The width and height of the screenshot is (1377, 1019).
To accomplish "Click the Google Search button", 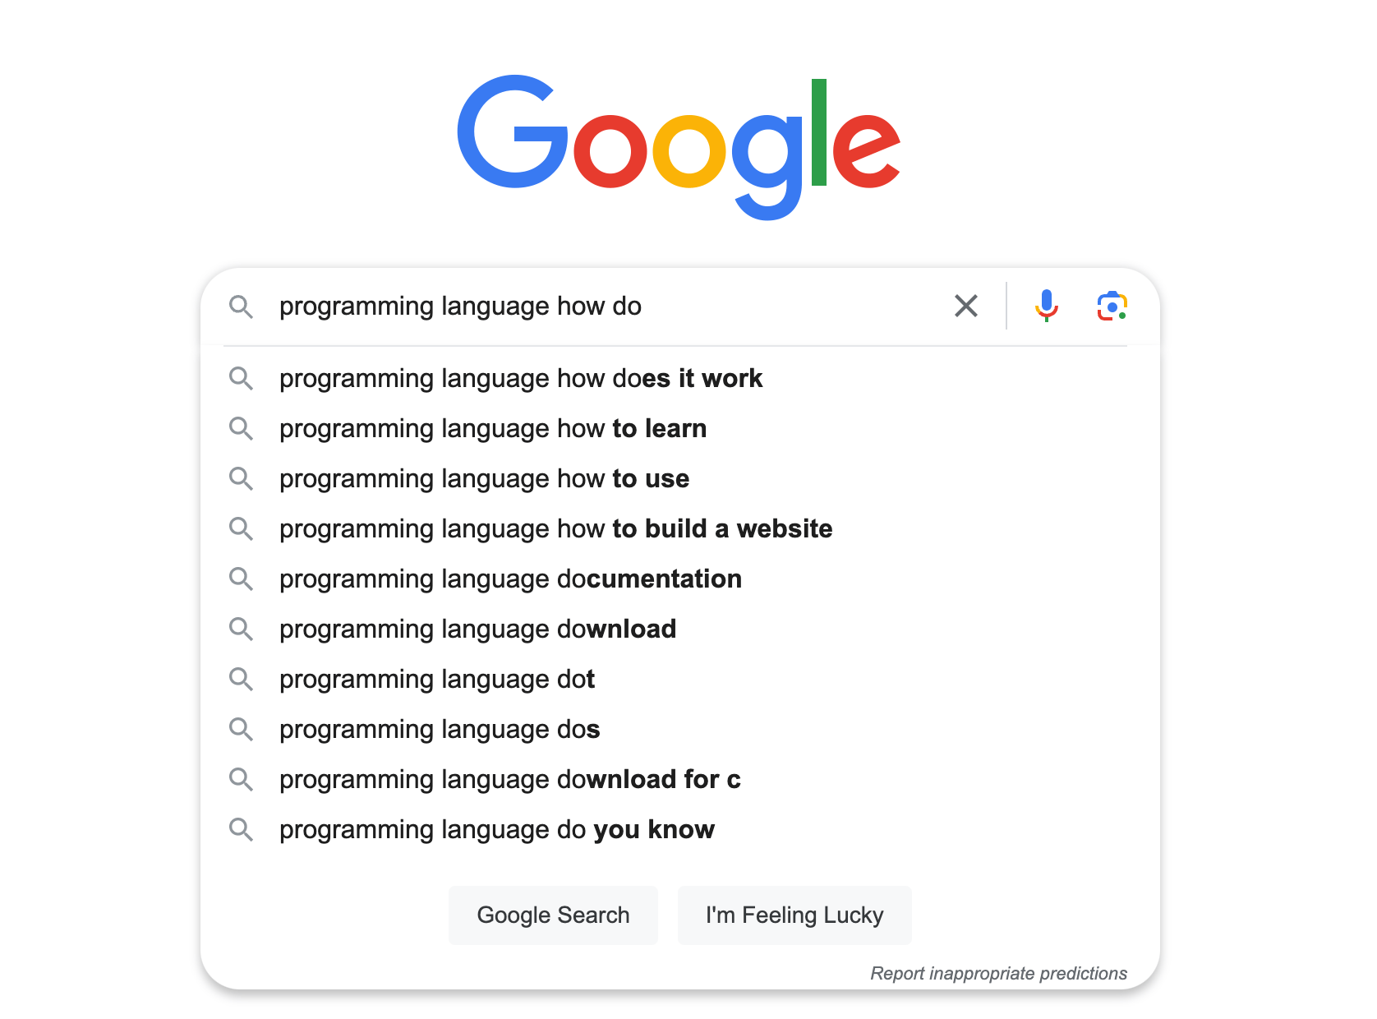I will click(x=553, y=915).
